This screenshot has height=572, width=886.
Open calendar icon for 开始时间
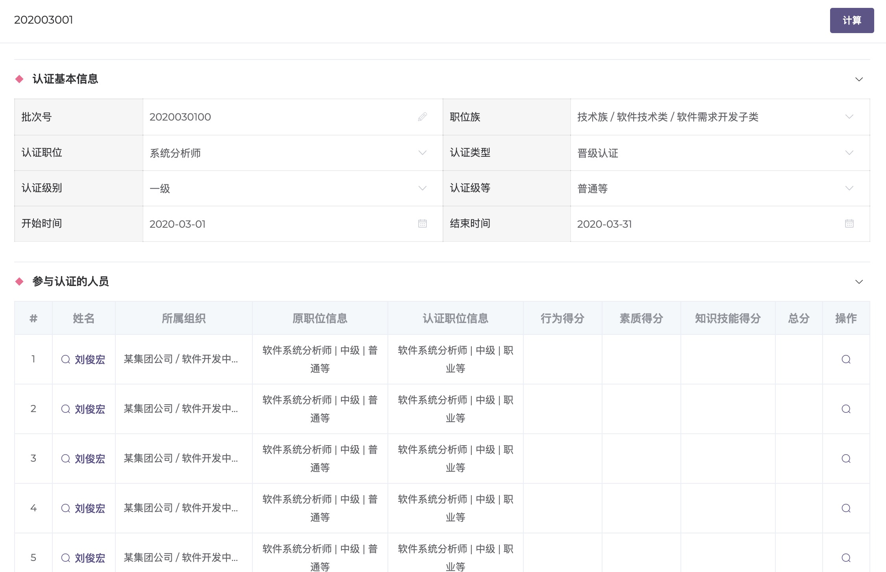(x=422, y=224)
